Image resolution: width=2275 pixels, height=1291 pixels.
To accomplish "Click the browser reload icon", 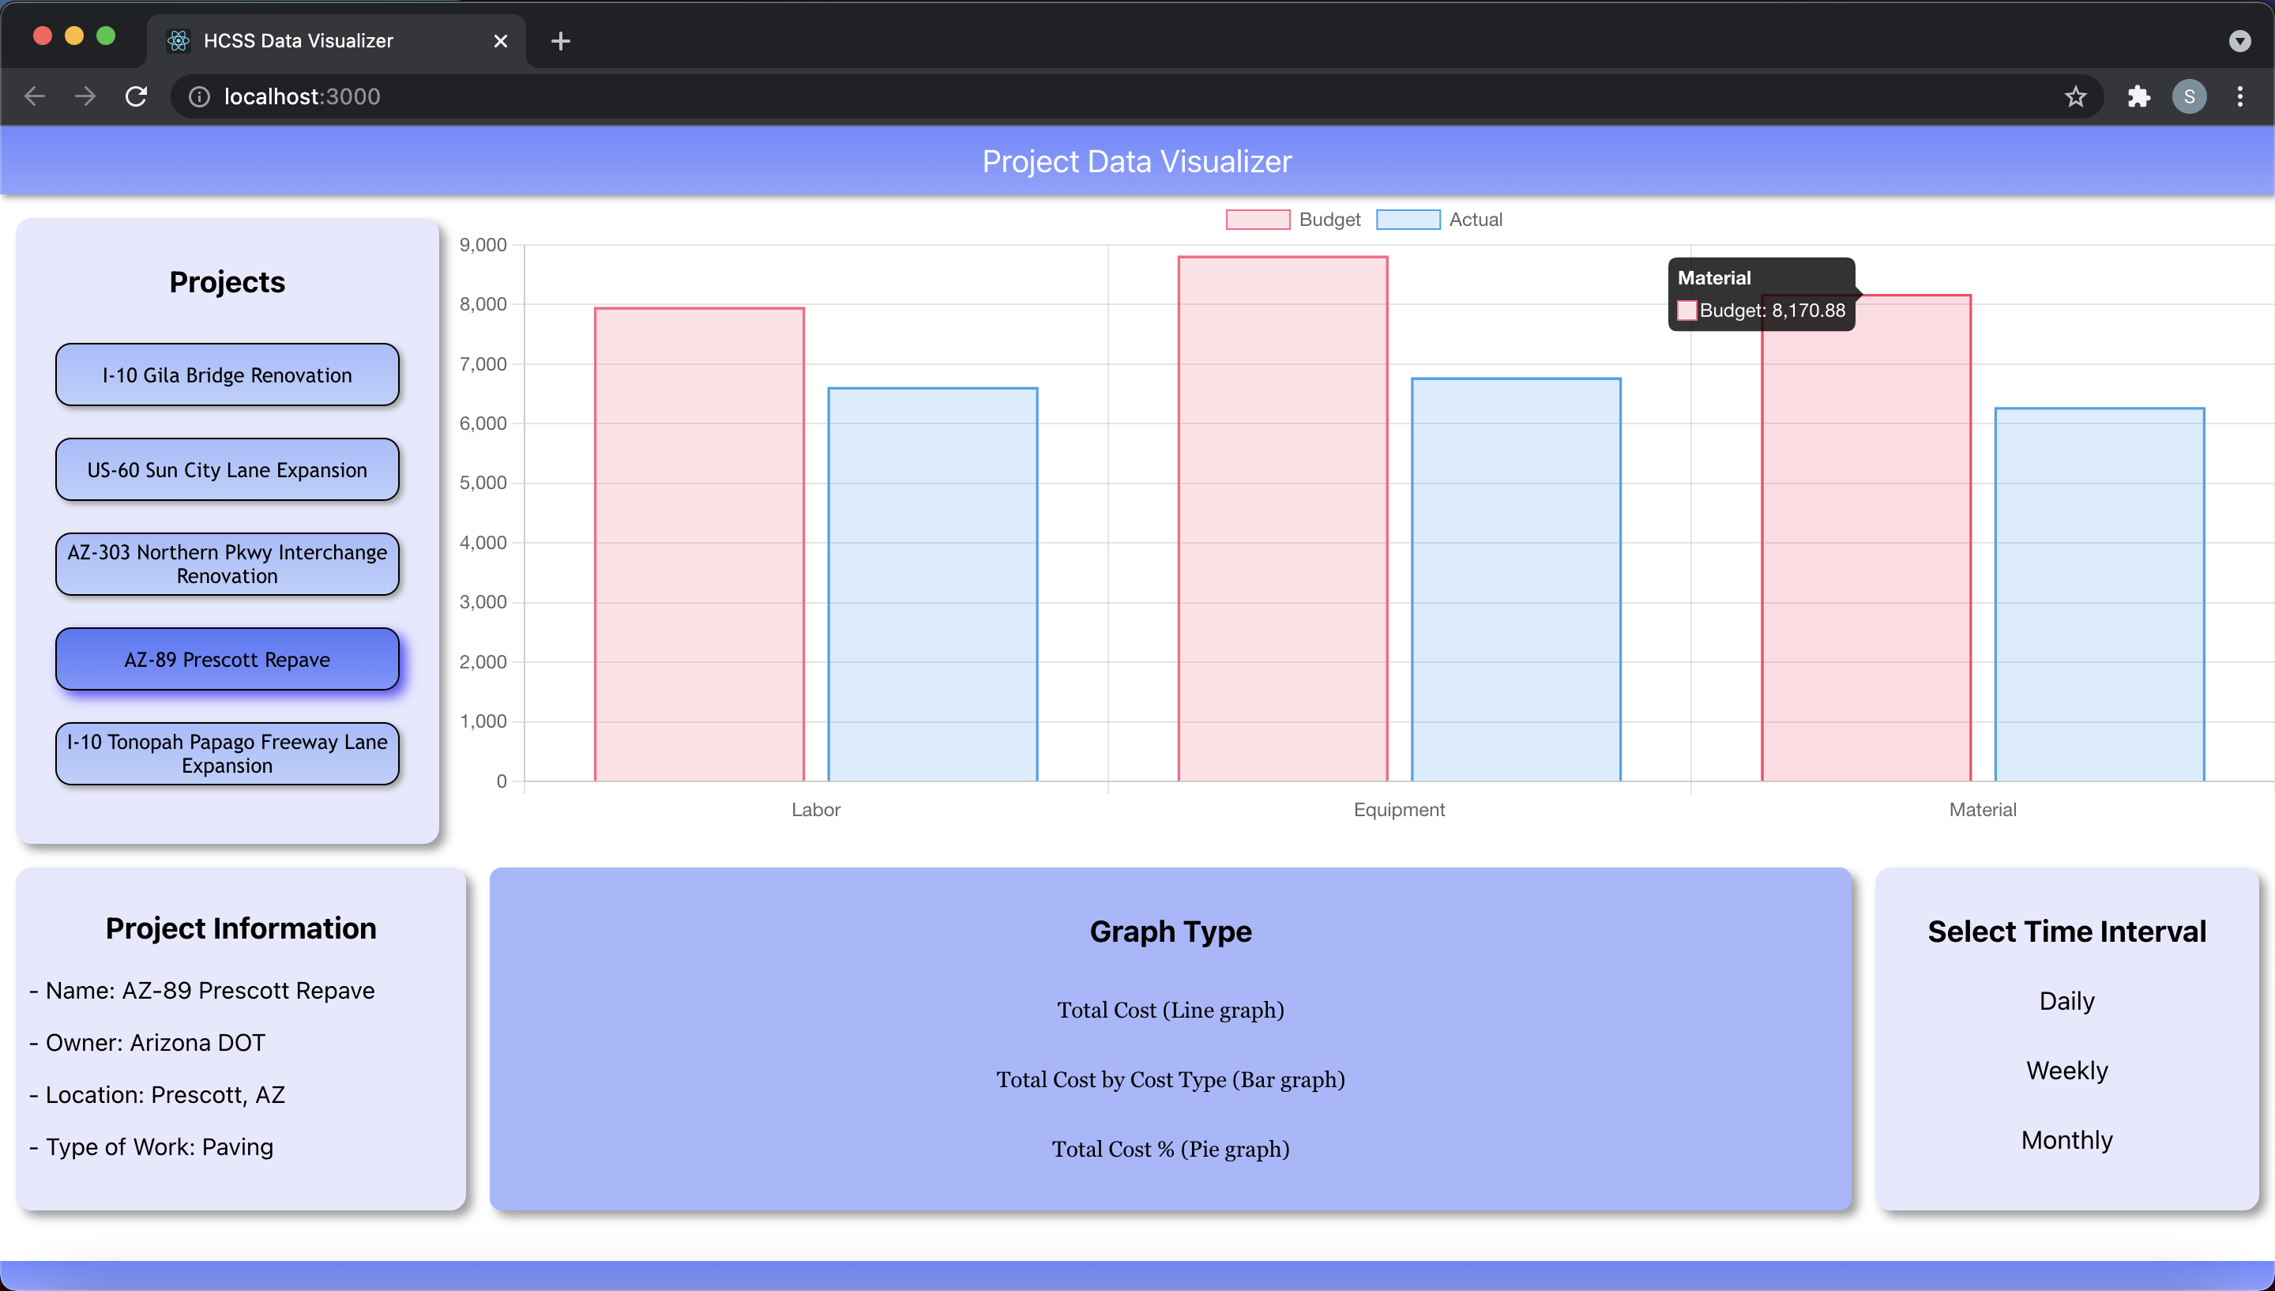I will 136,96.
